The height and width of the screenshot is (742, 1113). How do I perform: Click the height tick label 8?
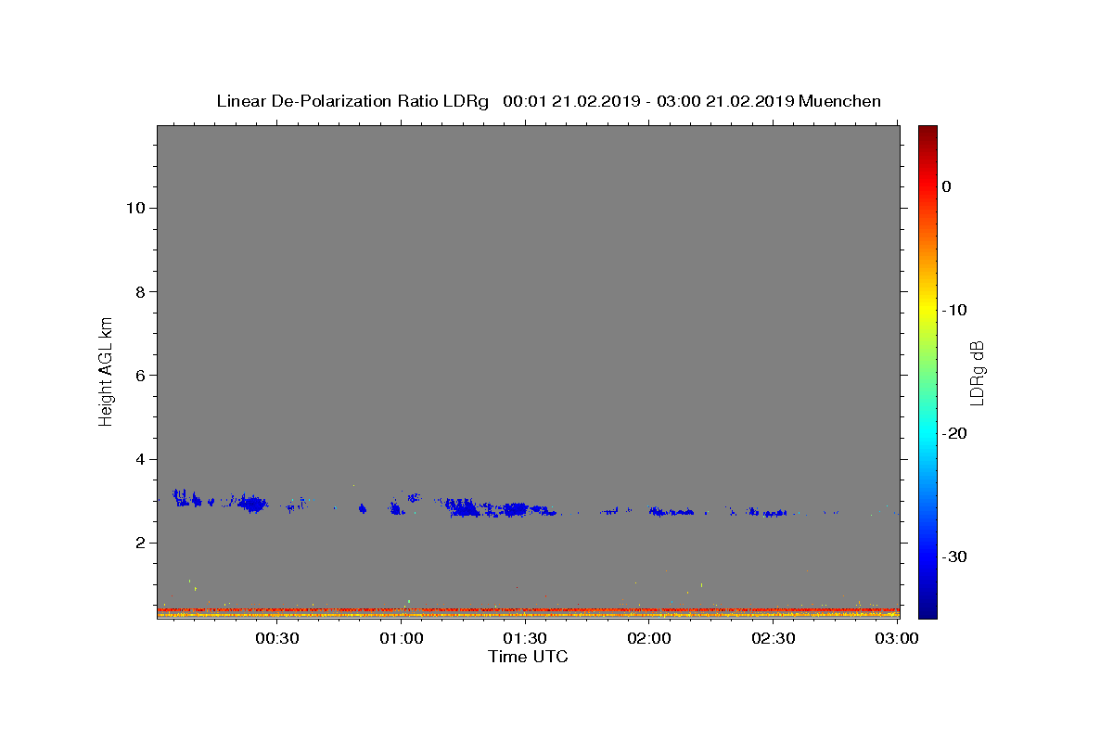click(x=139, y=291)
